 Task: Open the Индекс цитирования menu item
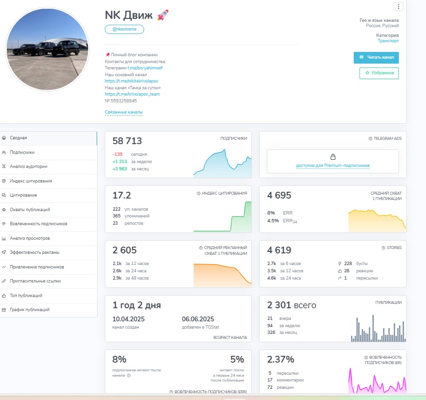click(31, 181)
